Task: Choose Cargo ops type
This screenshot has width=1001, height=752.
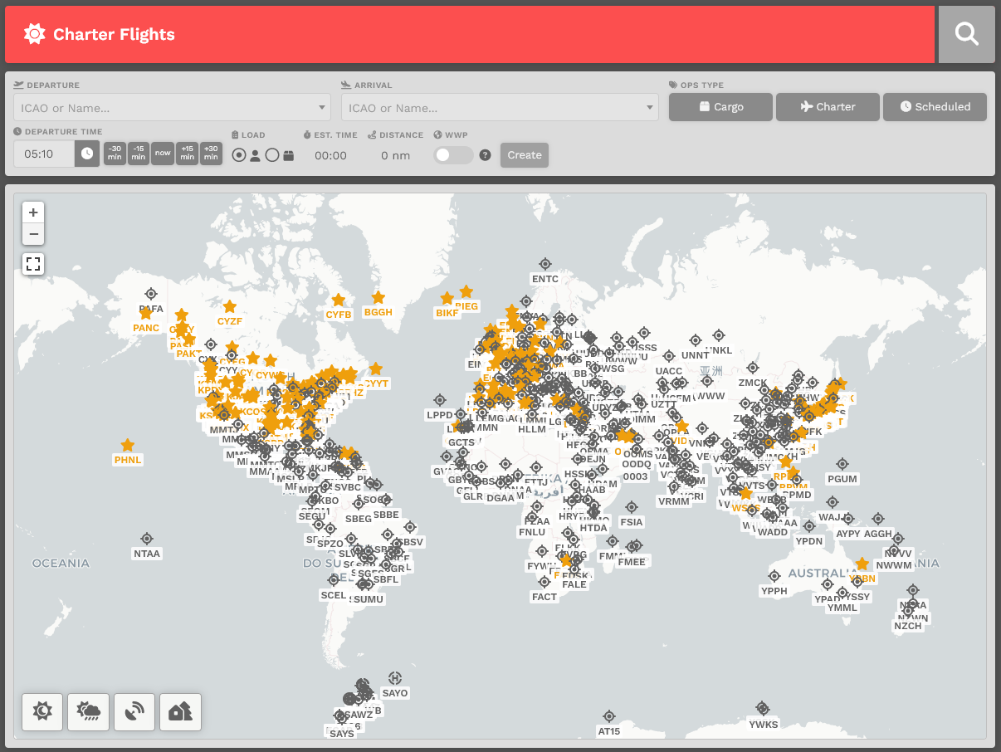Action: coord(720,107)
